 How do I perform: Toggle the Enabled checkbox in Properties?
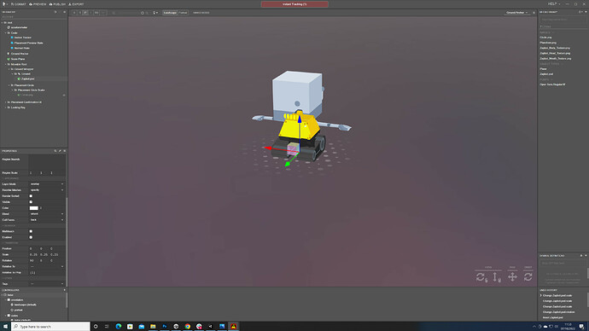tap(31, 237)
